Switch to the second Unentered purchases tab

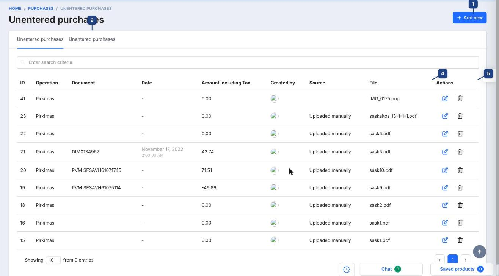click(x=92, y=39)
